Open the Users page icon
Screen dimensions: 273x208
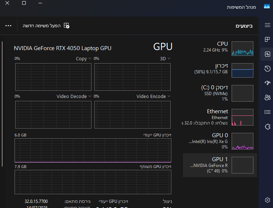268,98
